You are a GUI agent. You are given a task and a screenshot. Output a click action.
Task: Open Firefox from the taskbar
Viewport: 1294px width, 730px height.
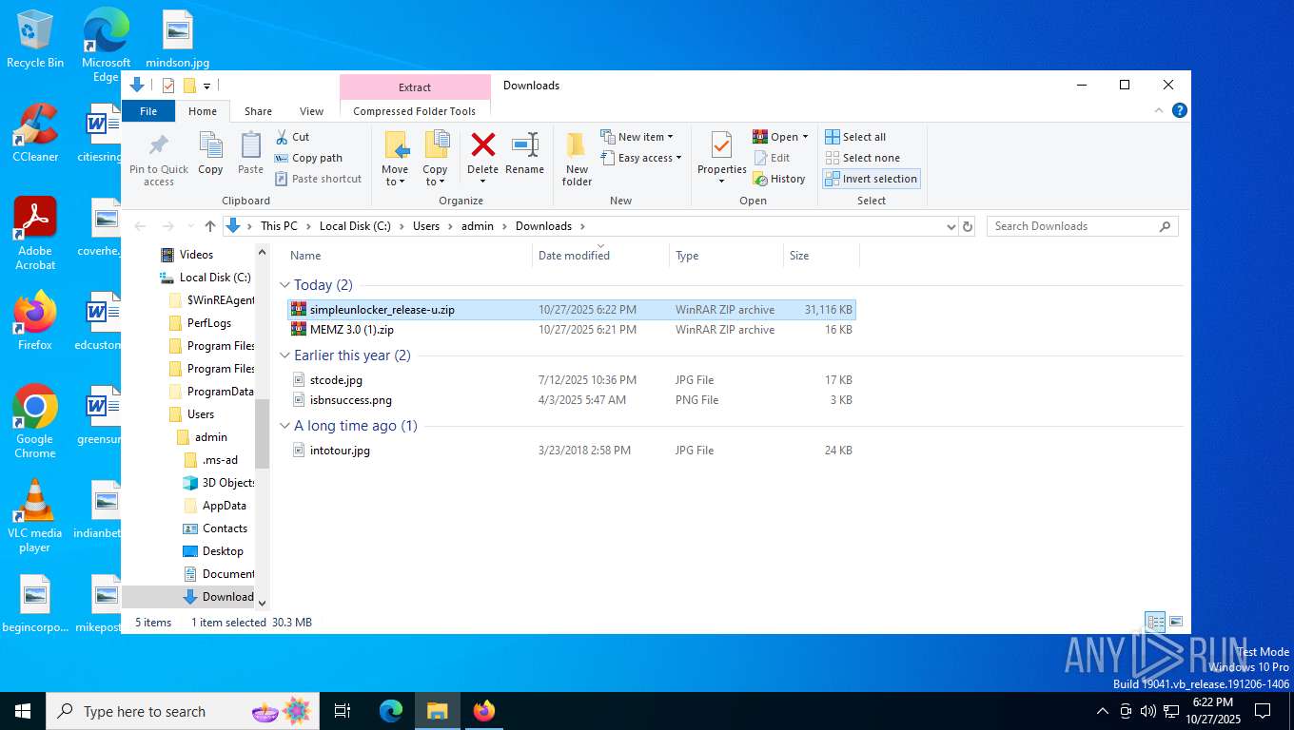pyautogui.click(x=484, y=711)
